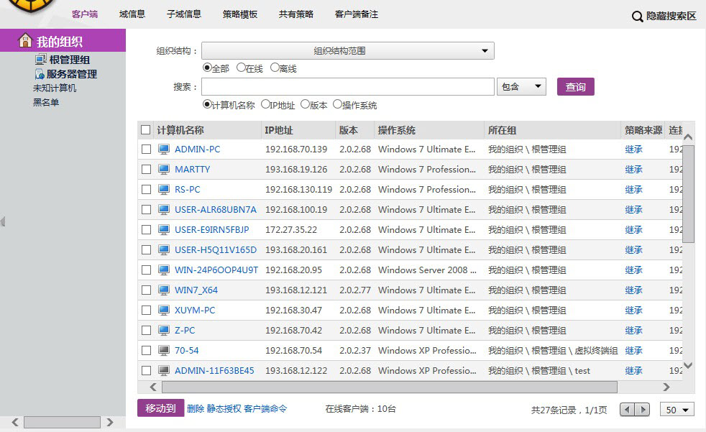
Task: Tick the select-all checkbox in table header
Action: pyautogui.click(x=146, y=130)
